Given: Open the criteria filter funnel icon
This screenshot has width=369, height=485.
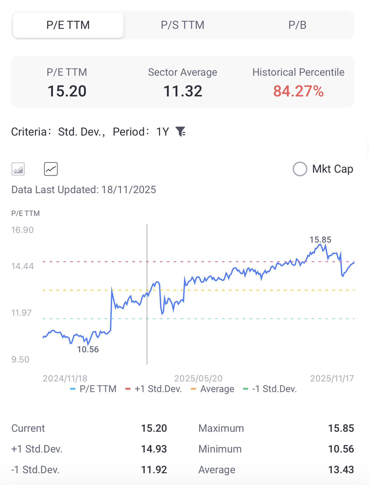Looking at the screenshot, I should coord(181,132).
